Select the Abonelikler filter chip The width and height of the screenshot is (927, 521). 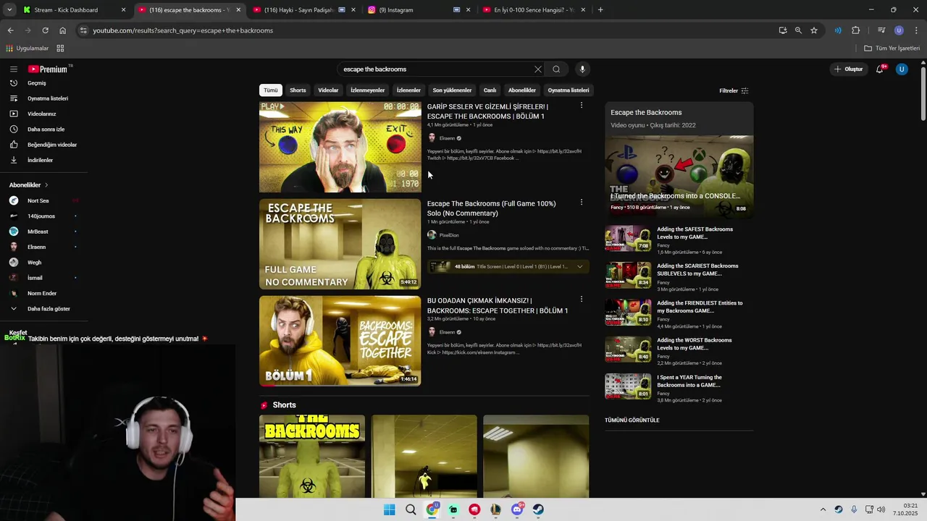[x=522, y=90]
